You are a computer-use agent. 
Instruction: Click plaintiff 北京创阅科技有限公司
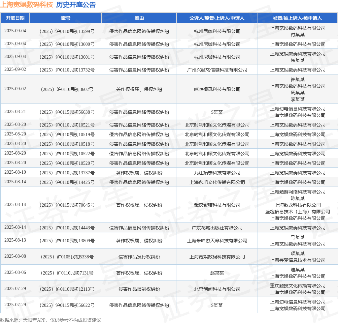click(217, 289)
